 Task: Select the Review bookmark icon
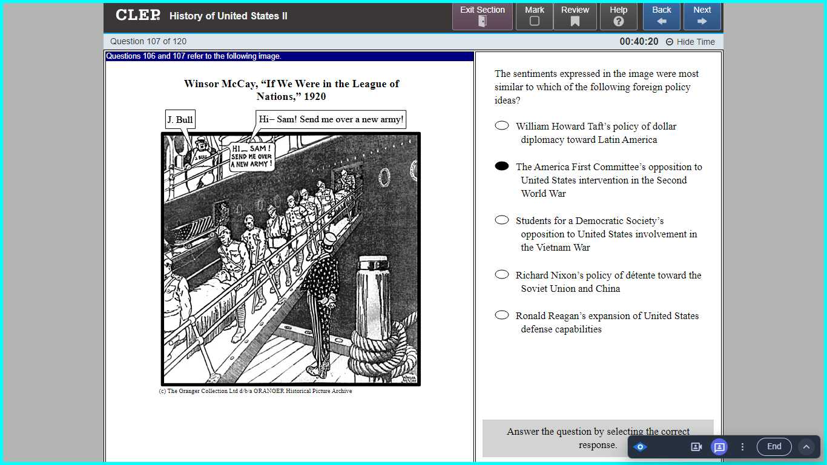(575, 21)
